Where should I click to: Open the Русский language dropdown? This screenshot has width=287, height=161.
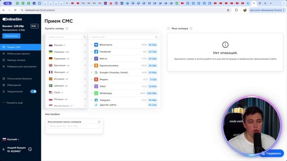pyautogui.click(x=11, y=140)
